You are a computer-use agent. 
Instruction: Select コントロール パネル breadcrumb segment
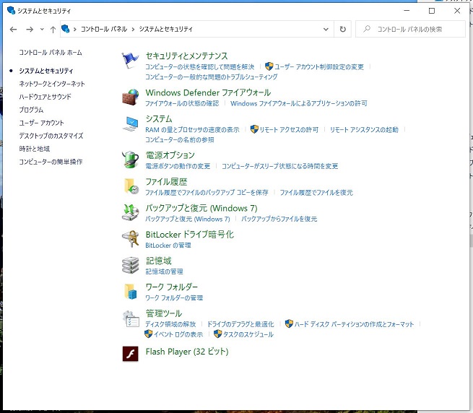[x=104, y=30]
